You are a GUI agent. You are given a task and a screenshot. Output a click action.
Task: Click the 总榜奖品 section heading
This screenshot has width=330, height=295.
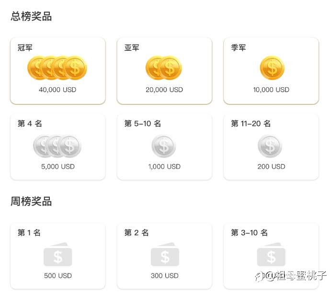(31, 16)
